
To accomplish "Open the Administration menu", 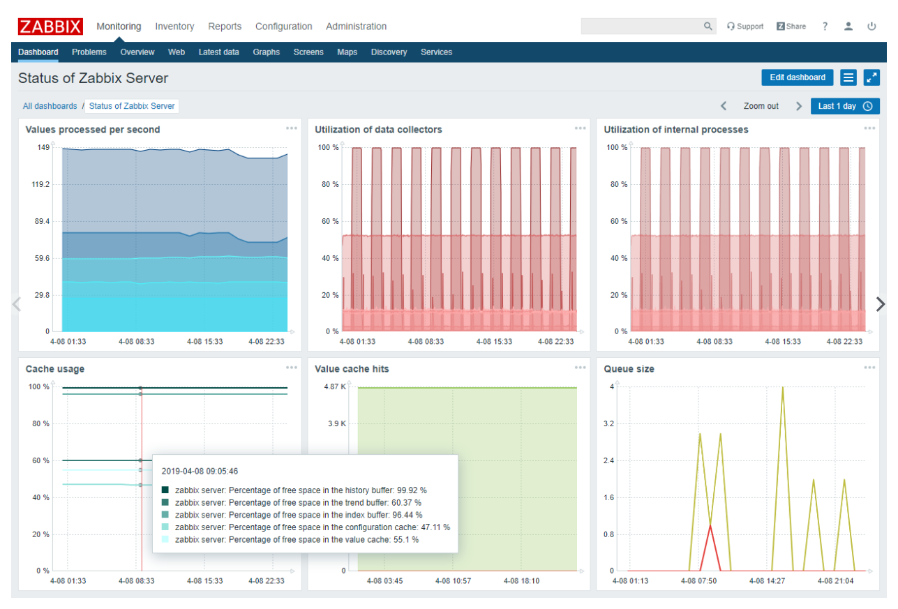I will coord(357,27).
